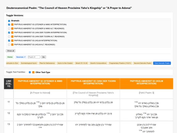Enable Van der Toorn Alt. Readings checkbox
Image resolution: width=177 pixels, height=133 pixels.
coord(9,36)
